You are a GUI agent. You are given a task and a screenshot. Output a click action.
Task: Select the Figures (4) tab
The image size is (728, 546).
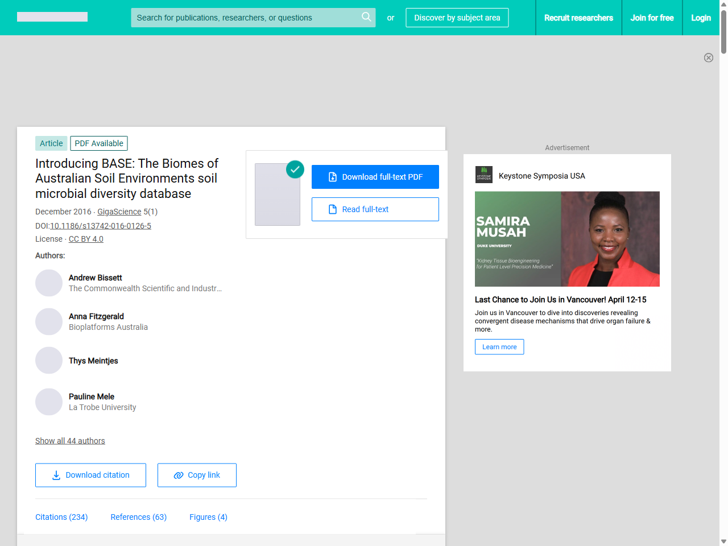pyautogui.click(x=208, y=517)
